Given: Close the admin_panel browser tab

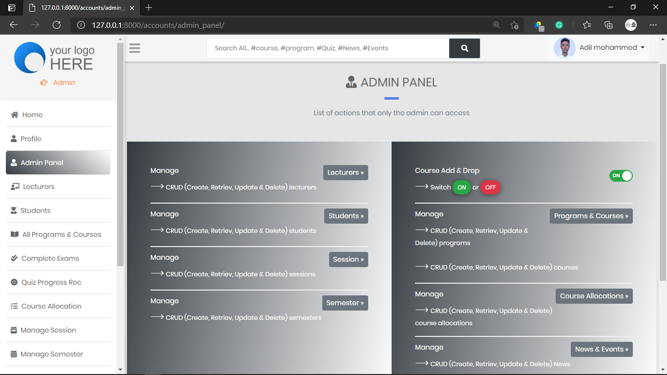Looking at the screenshot, I should (x=132, y=8).
